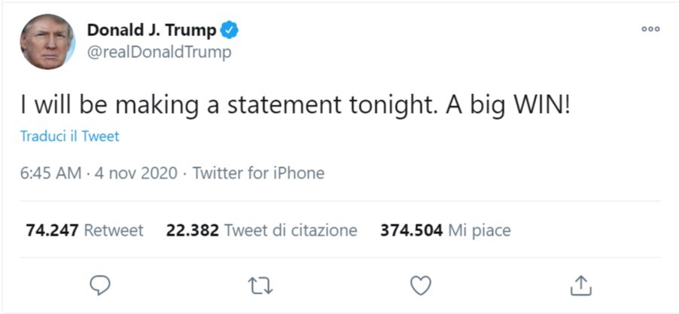Like the tweet with the heart icon
Viewport: 679px width, 314px height.
pos(420,285)
